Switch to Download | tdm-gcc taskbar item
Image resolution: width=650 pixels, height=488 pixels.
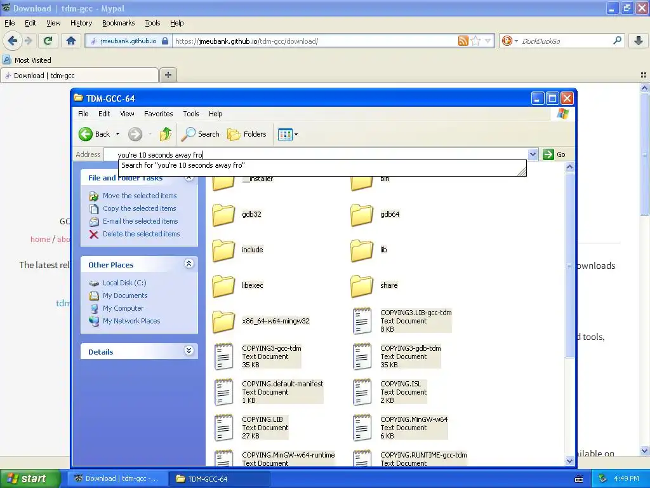point(117,478)
